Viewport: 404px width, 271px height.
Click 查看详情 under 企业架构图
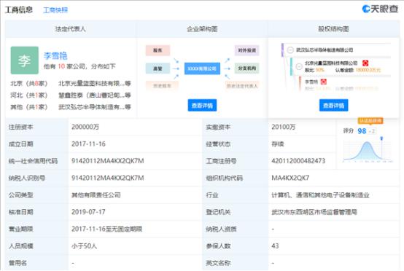pos(202,105)
